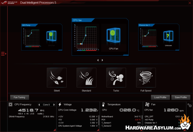Click the Save Profile button

pyautogui.click(x=181, y=97)
